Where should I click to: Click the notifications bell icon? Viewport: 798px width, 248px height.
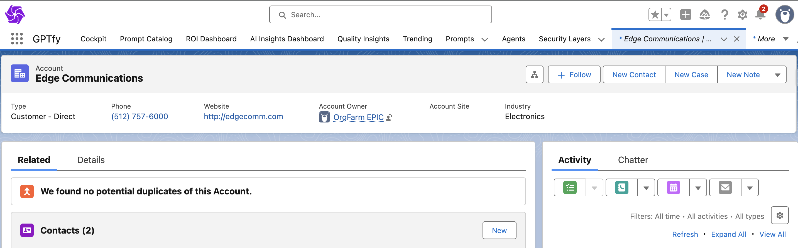(760, 14)
